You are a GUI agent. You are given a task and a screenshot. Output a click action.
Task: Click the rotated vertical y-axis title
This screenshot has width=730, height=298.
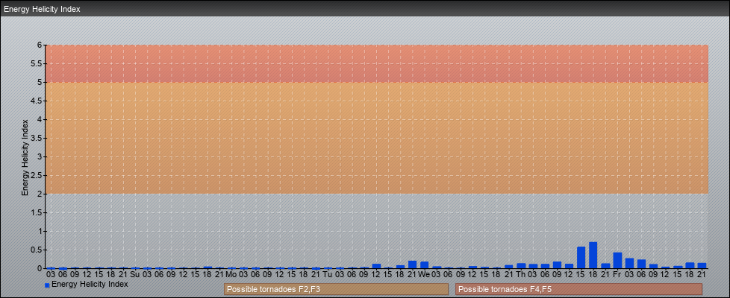(25, 157)
